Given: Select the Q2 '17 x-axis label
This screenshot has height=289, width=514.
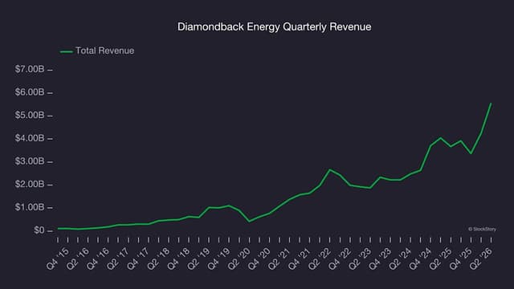Looking at the screenshot, I should coord(118,258).
